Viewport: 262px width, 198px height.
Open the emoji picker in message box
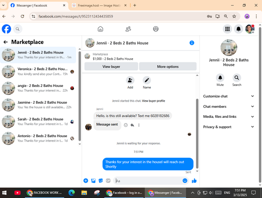point(185,181)
